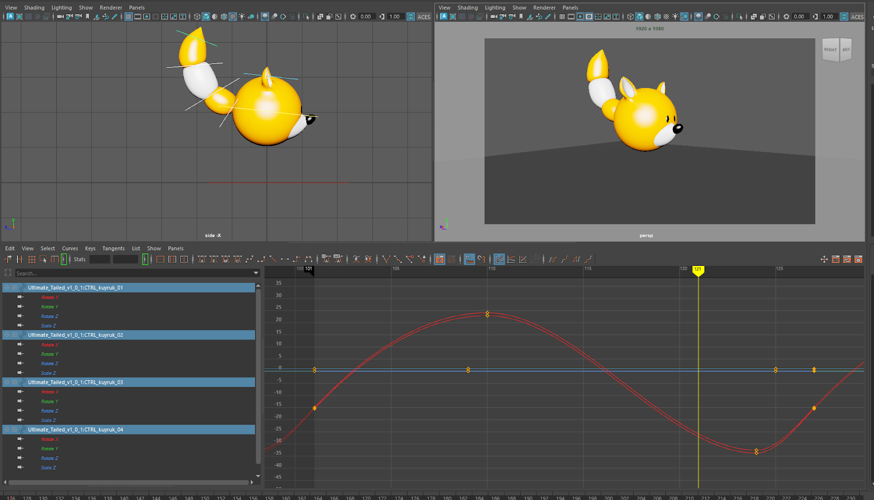This screenshot has width=874, height=500.
Task: Click the View Cube in persp viewport
Action: [x=837, y=50]
